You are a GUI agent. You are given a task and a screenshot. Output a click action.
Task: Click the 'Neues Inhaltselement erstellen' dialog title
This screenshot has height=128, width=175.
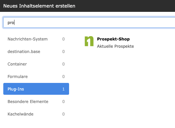(x=39, y=6)
